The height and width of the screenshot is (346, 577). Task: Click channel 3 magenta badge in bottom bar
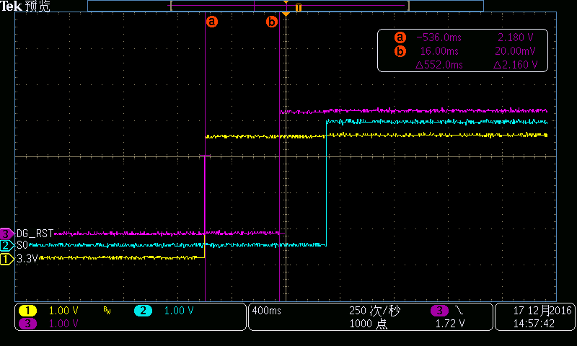coord(27,324)
